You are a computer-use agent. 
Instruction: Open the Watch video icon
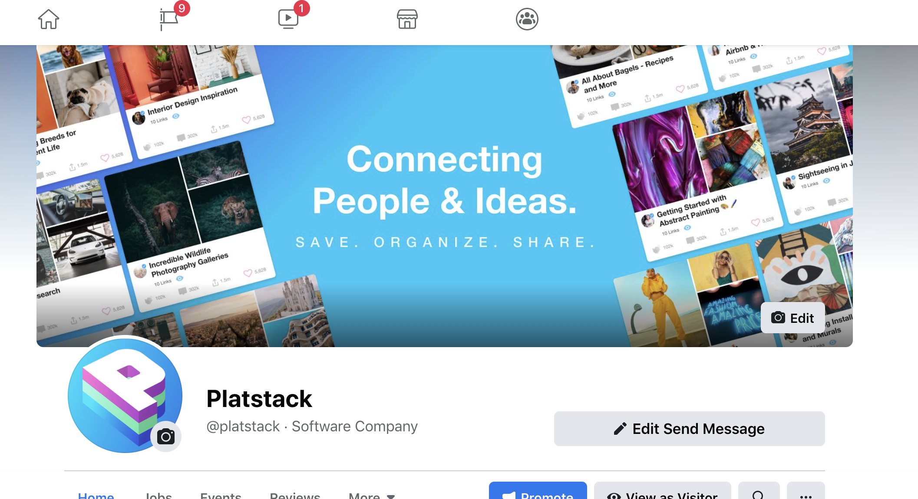[x=288, y=20]
